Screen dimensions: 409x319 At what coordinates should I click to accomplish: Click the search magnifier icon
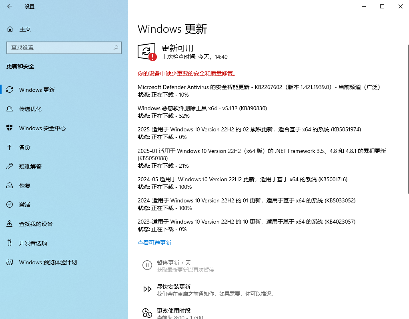(x=116, y=48)
